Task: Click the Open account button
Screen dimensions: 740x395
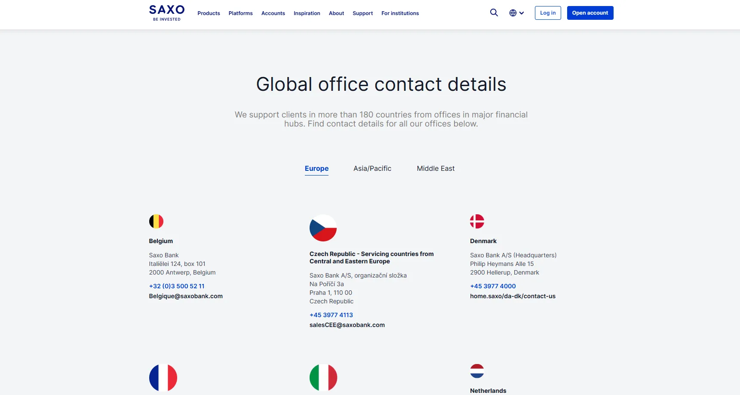Action: click(x=590, y=13)
